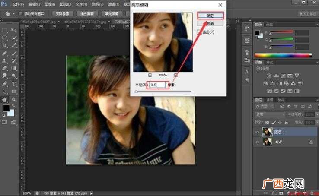Open the Edit menu
The height and width of the screenshot is (196, 319).
(x=34, y=4)
